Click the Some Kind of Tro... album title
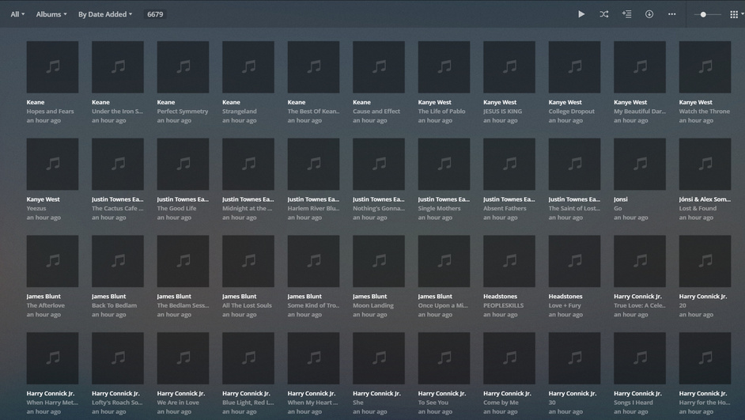Screen dimensions: 745x420 click(x=313, y=305)
